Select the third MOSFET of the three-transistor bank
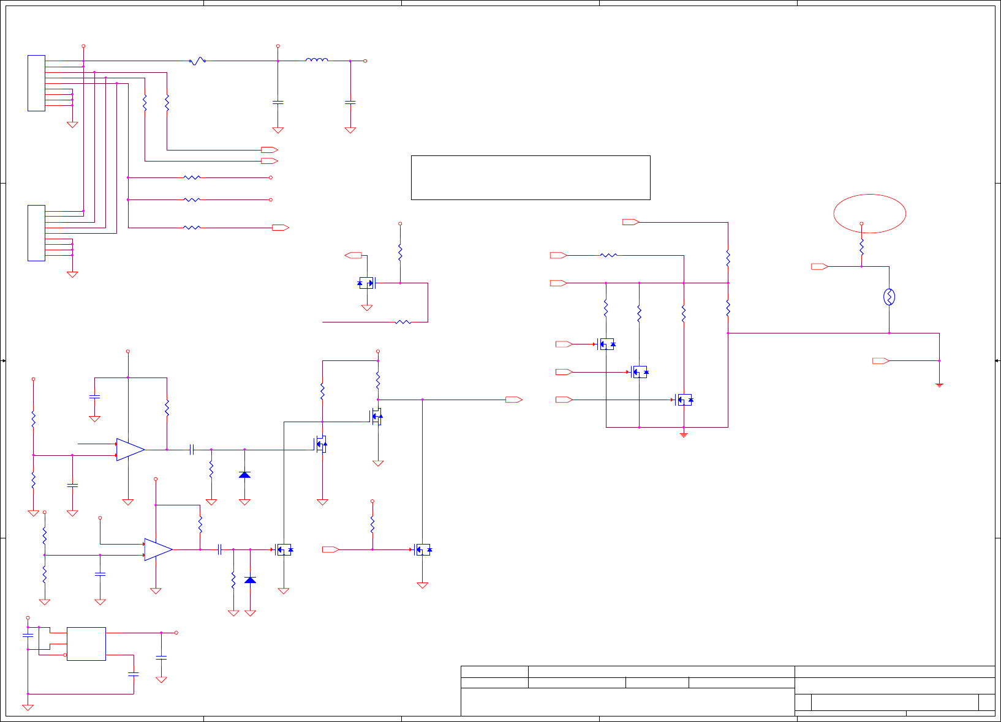Screen dimensions: 1001x722 coord(684,400)
